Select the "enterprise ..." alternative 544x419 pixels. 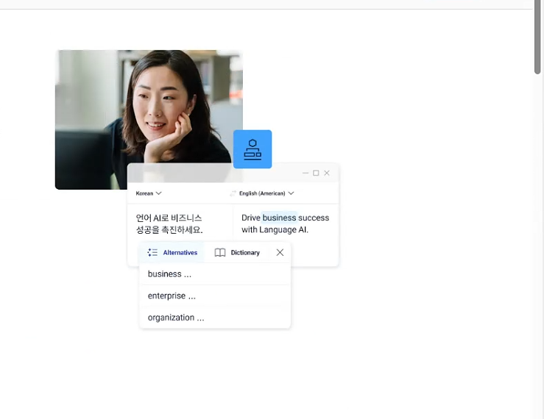215,296
